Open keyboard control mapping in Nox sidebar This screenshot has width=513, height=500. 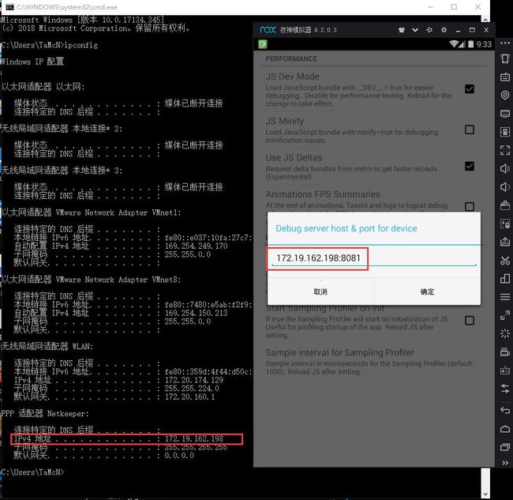[x=505, y=77]
